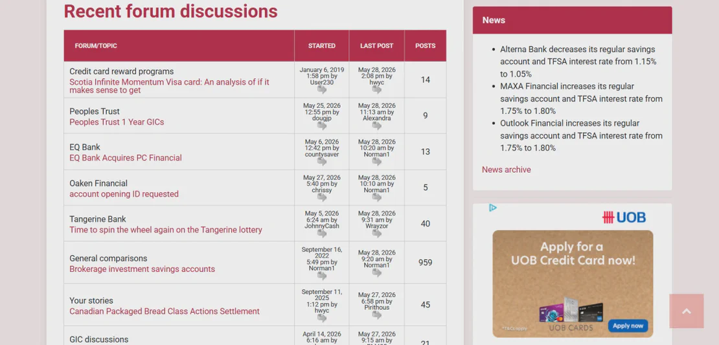Click the arrow icon under countysaver started post
This screenshot has height=345, width=719.
coord(322,161)
